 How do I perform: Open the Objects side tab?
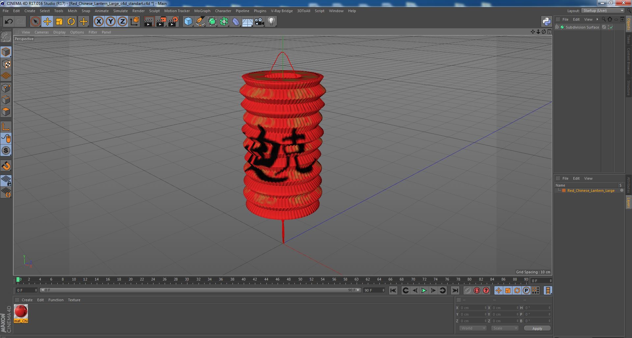click(628, 24)
